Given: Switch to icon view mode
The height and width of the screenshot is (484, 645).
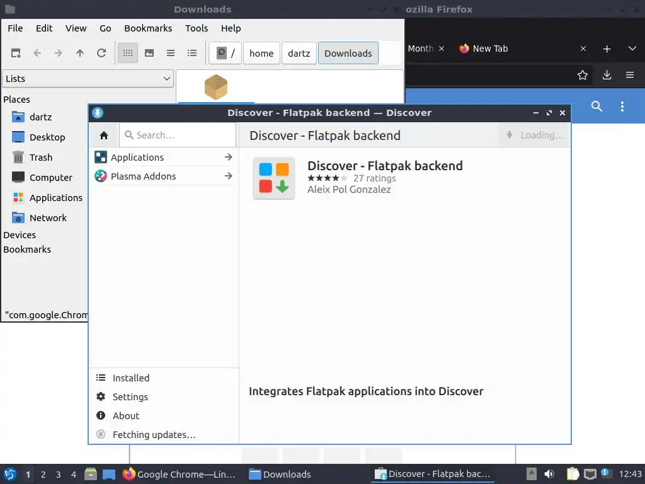Looking at the screenshot, I should click(x=128, y=53).
